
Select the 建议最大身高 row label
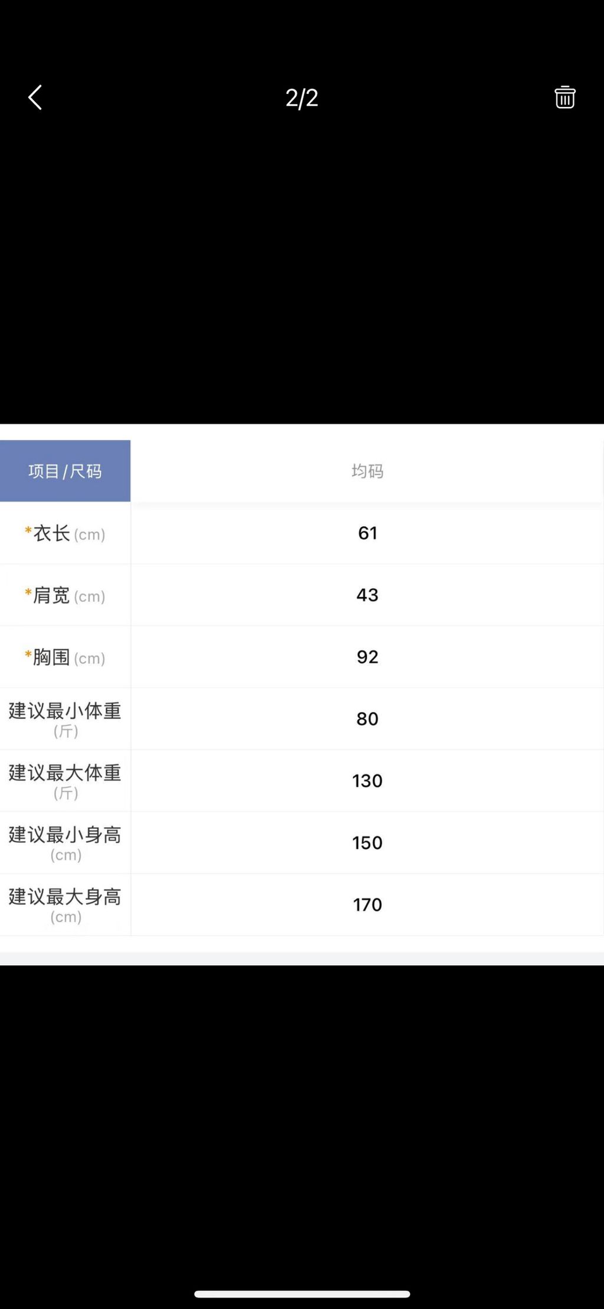(65, 905)
